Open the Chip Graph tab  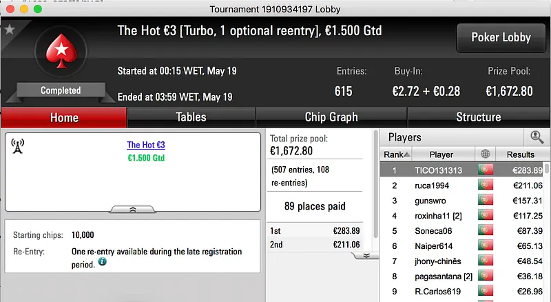(x=331, y=117)
